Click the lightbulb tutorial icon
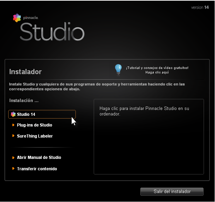Screen dimensions: 215x202 [x=118, y=69]
